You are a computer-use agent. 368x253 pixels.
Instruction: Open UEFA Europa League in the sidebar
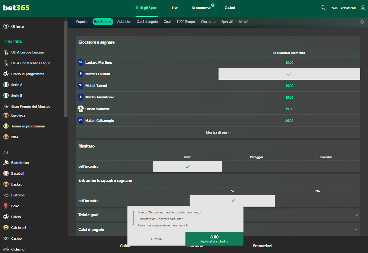point(28,52)
